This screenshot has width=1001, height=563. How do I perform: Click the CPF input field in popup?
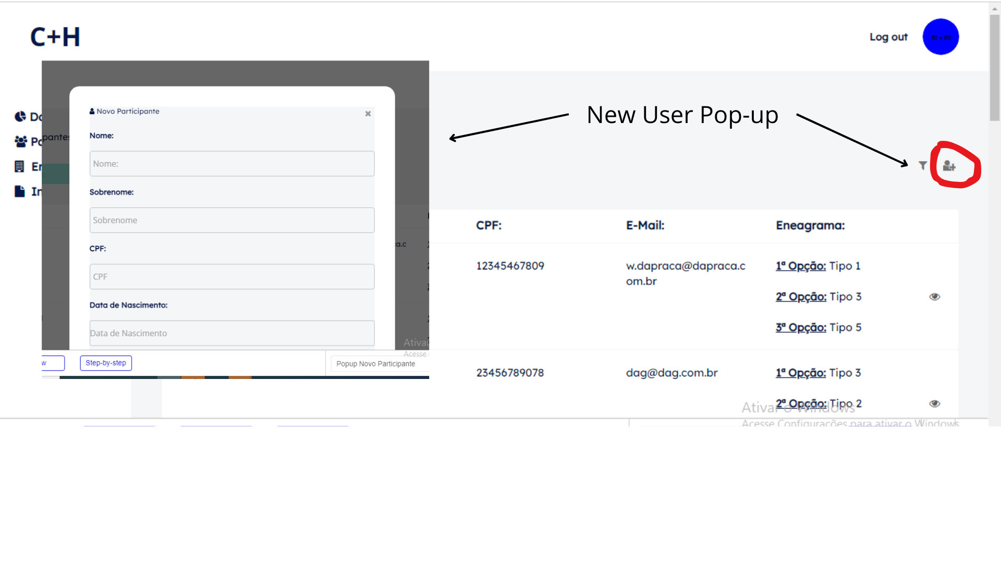tap(232, 277)
